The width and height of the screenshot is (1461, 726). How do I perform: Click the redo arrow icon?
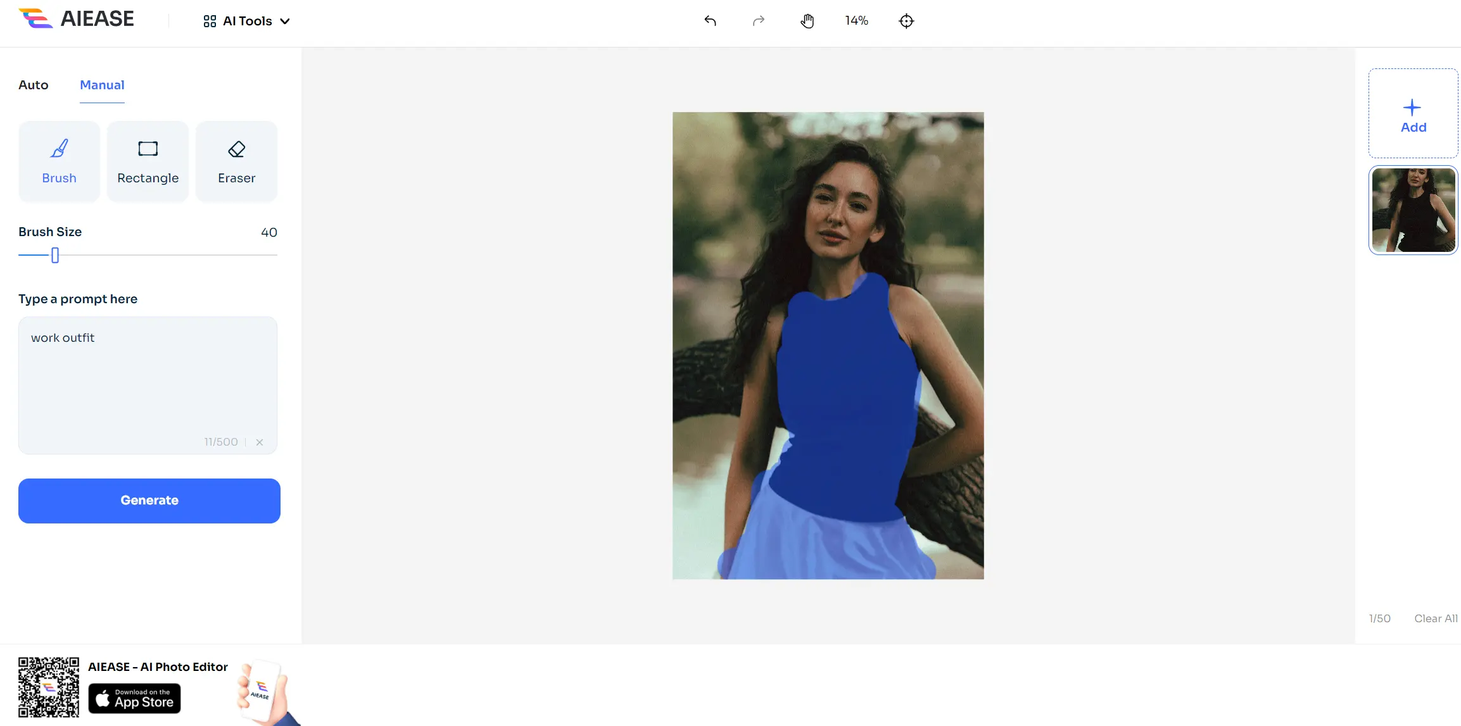tap(758, 21)
